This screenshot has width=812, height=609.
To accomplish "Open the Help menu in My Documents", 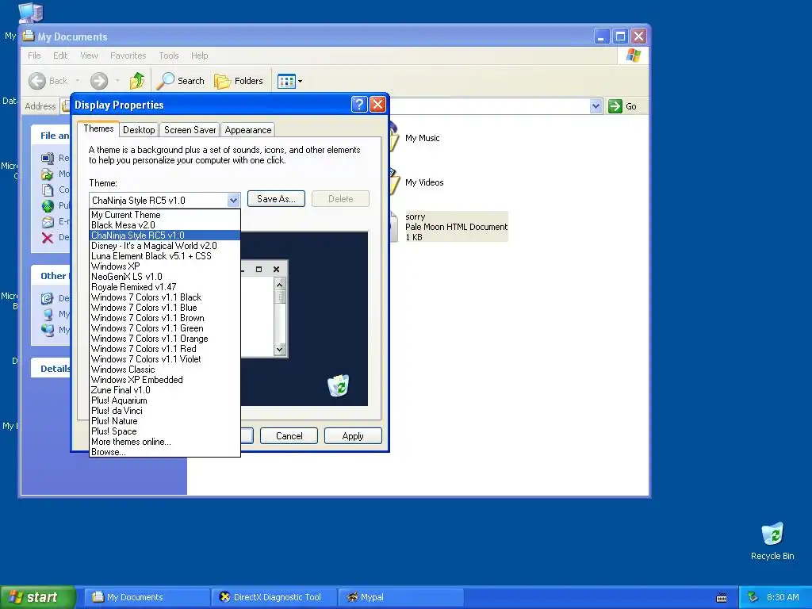I will tap(199, 56).
